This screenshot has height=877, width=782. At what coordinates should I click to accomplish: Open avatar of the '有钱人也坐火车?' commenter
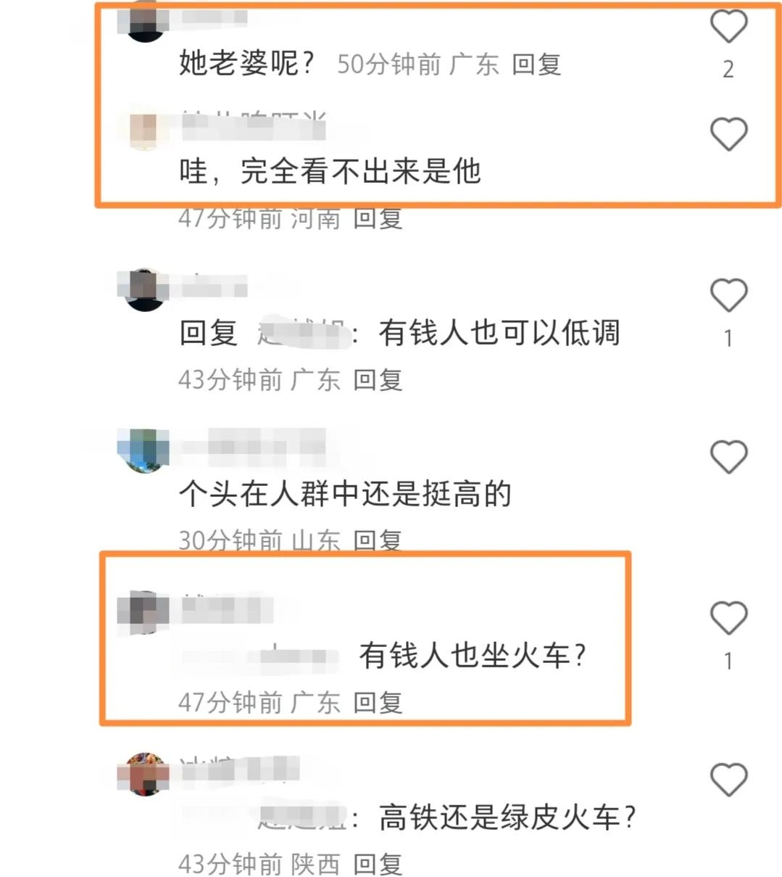click(x=145, y=613)
